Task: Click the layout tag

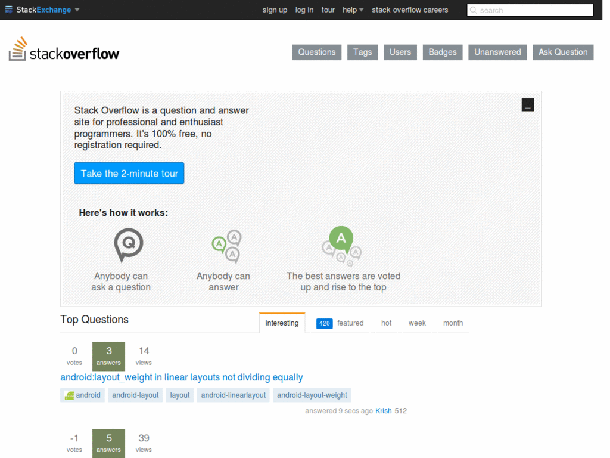Action: point(180,395)
